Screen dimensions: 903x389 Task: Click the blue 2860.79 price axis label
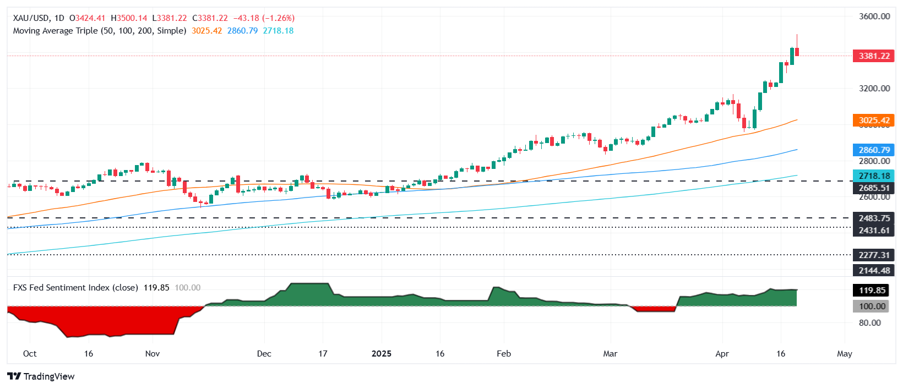(x=873, y=150)
